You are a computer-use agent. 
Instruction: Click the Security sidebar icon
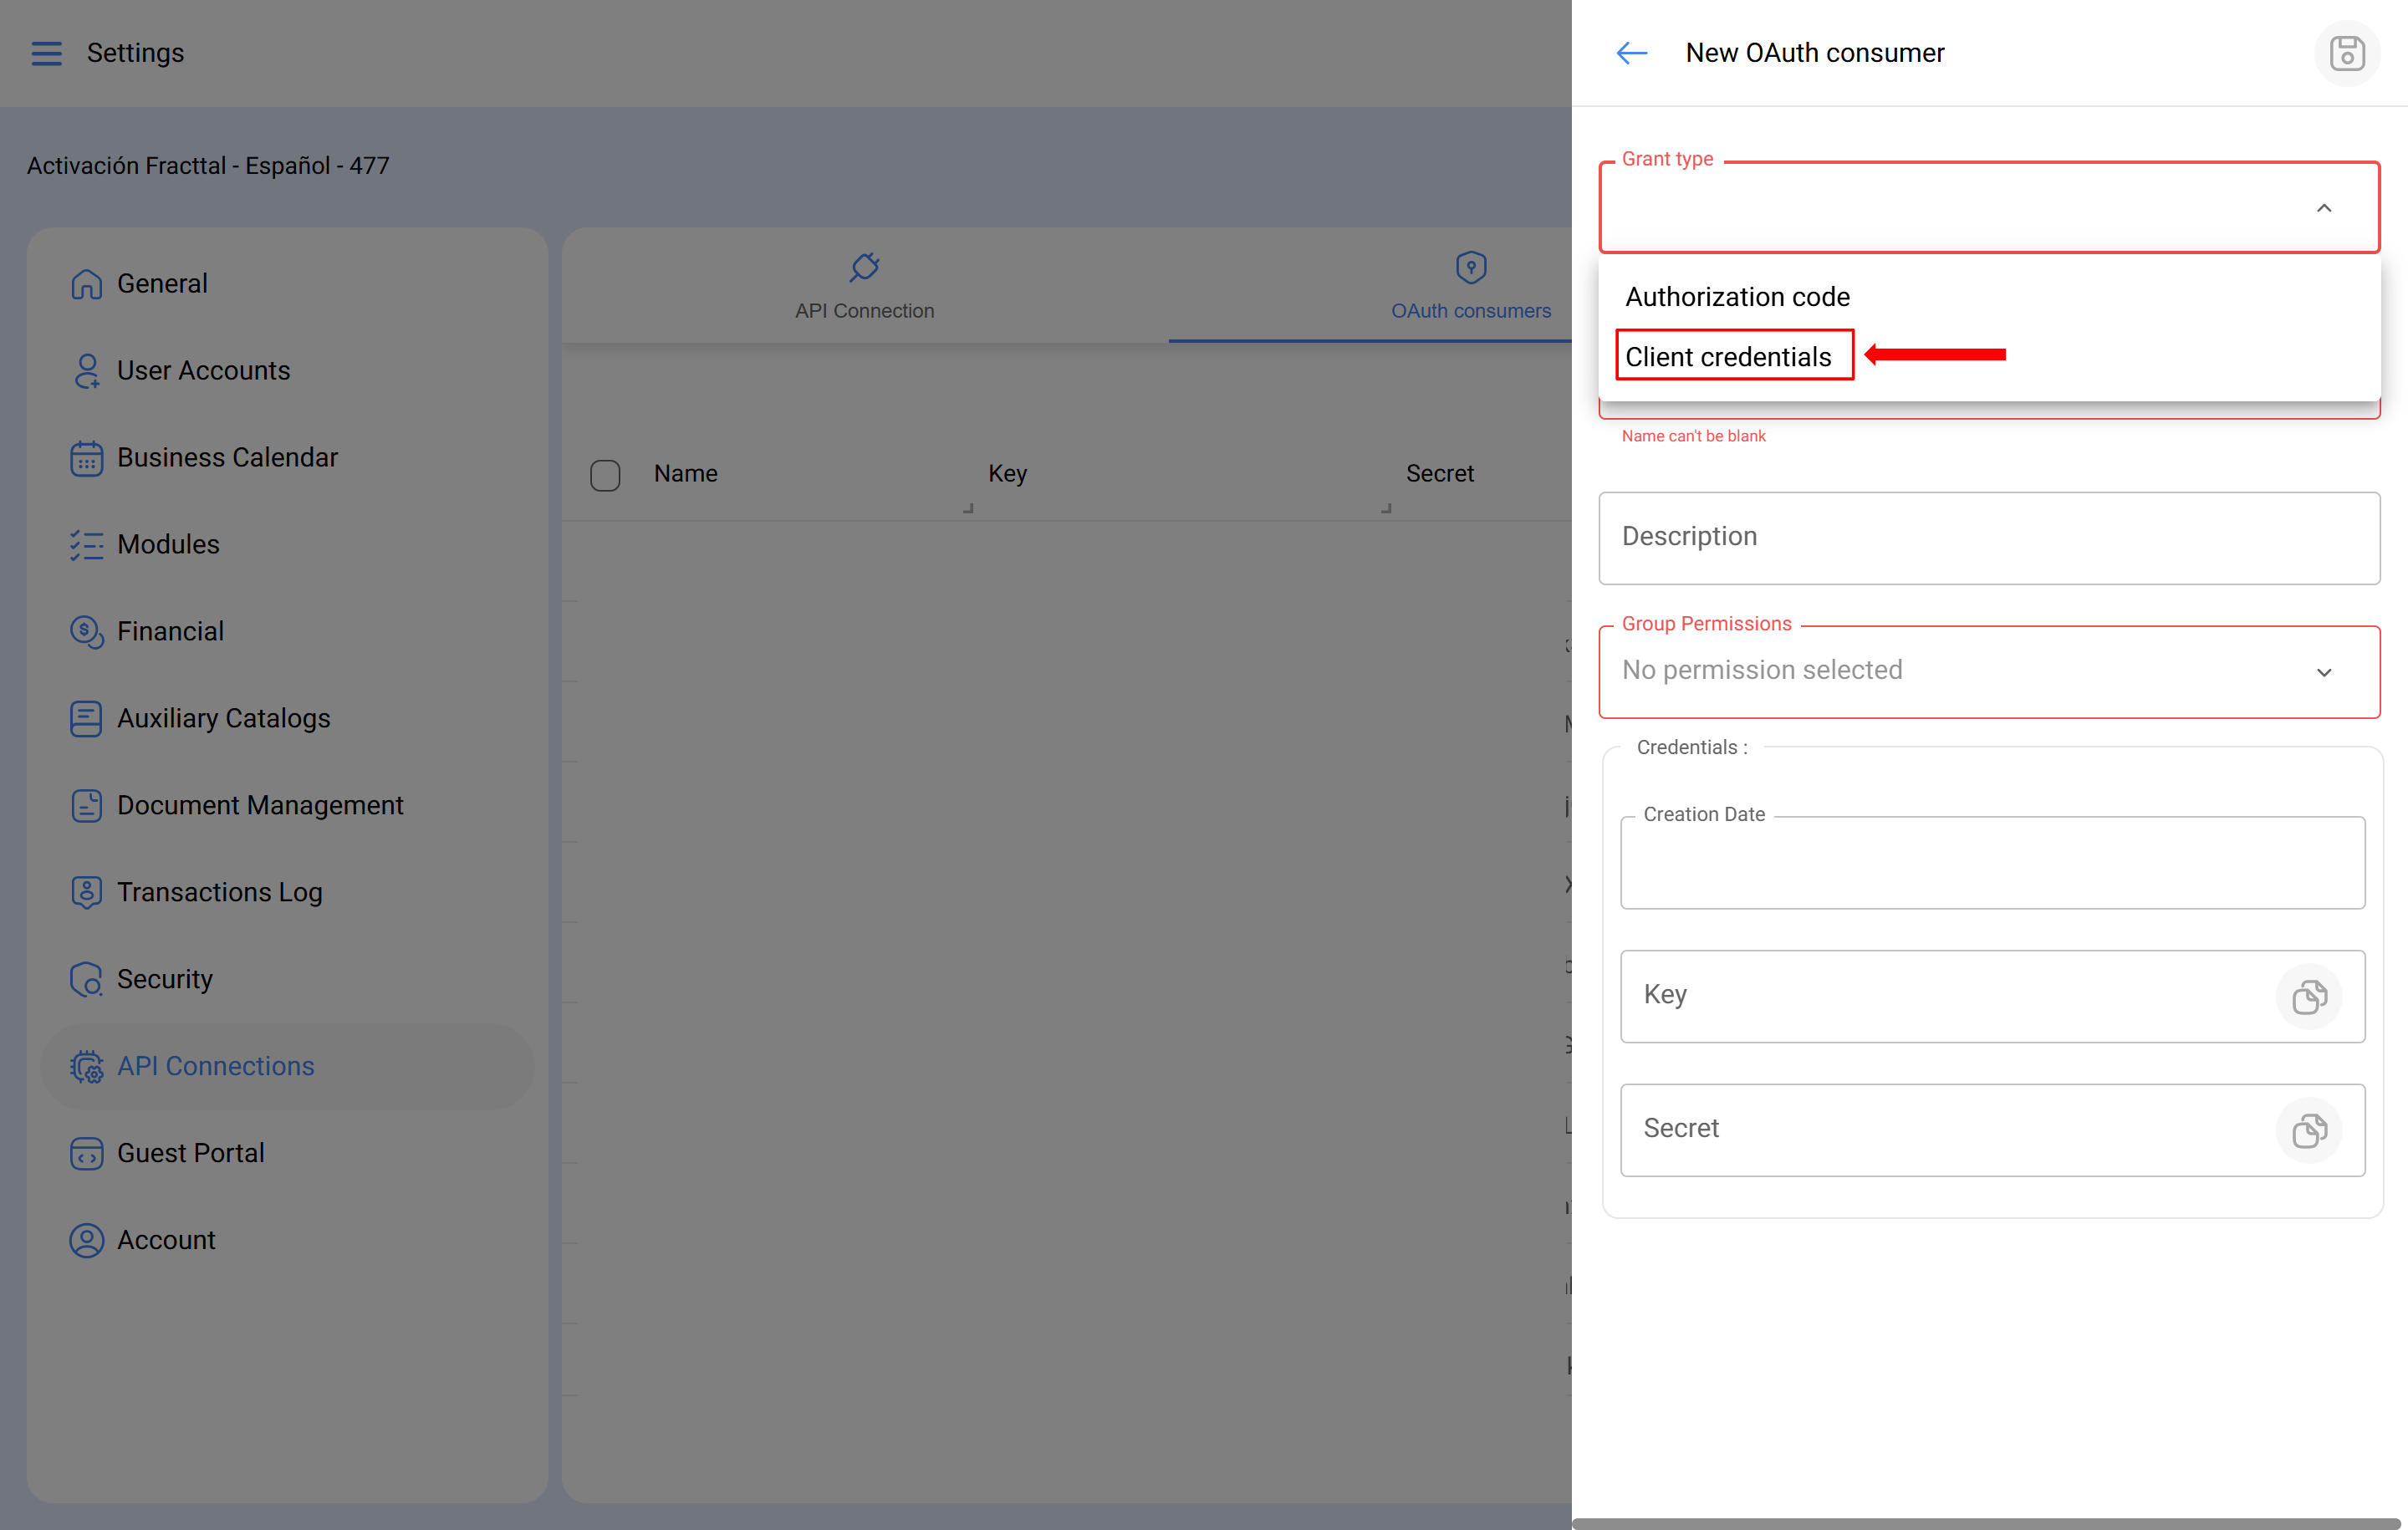click(x=86, y=979)
